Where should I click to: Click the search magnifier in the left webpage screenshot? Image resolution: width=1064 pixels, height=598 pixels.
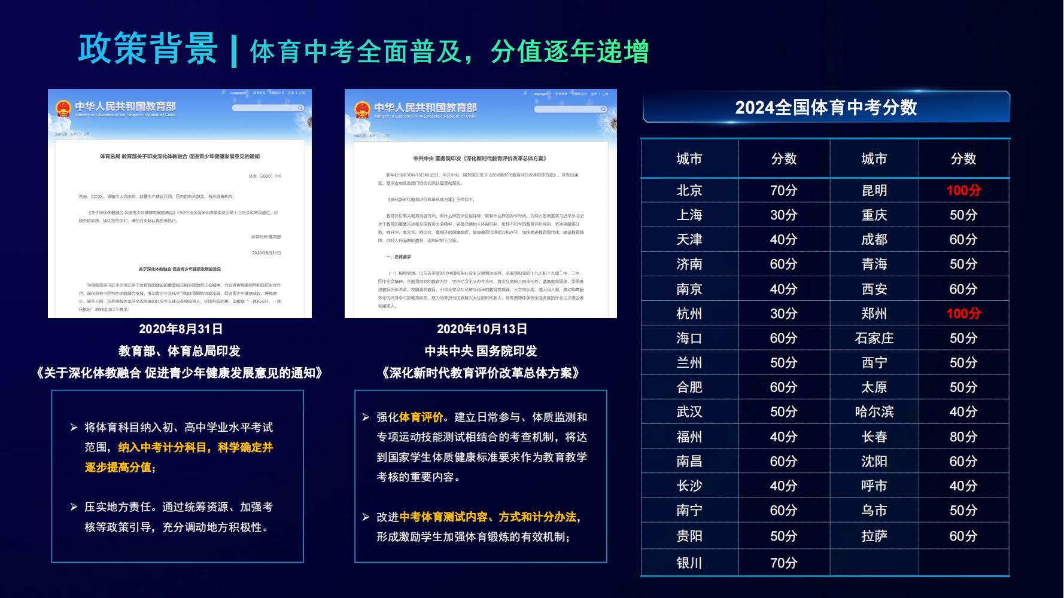coord(300,108)
